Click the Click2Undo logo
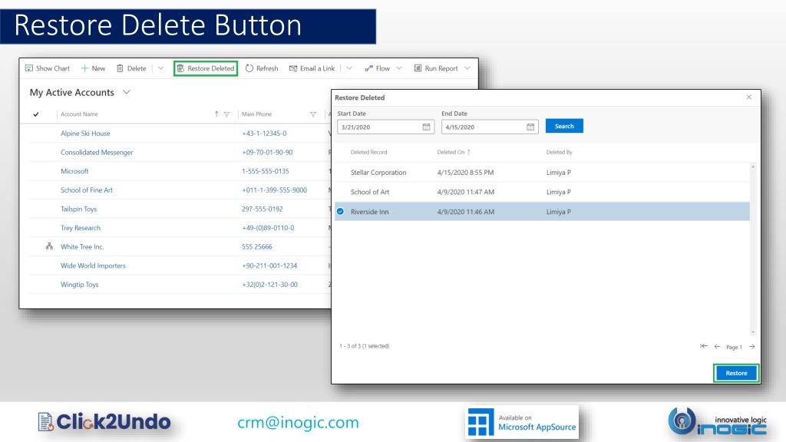Image resolution: width=786 pixels, height=442 pixels. point(104,422)
